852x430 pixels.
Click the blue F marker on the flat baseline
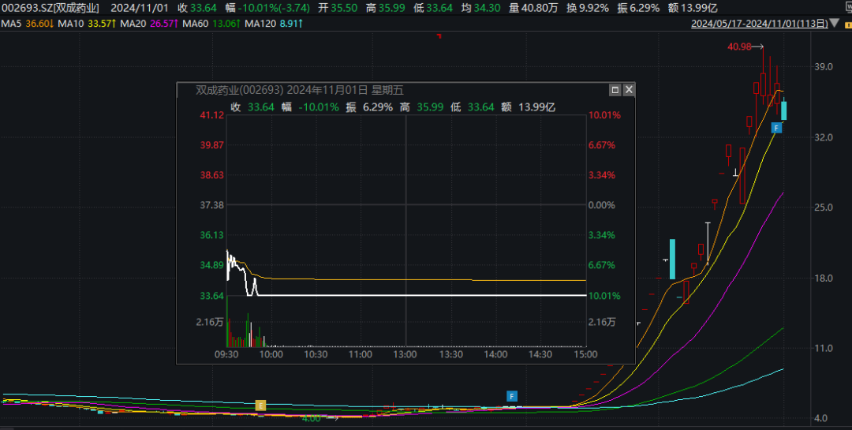pos(511,396)
